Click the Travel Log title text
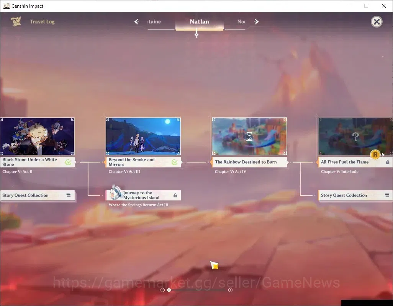 coord(42,22)
